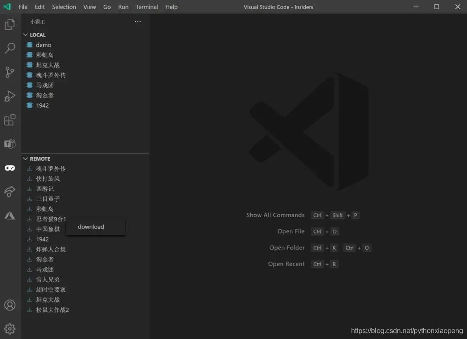Click the ROM icon beside 坦克大战 in LOCAL
The height and width of the screenshot is (339, 467).
tap(29, 65)
